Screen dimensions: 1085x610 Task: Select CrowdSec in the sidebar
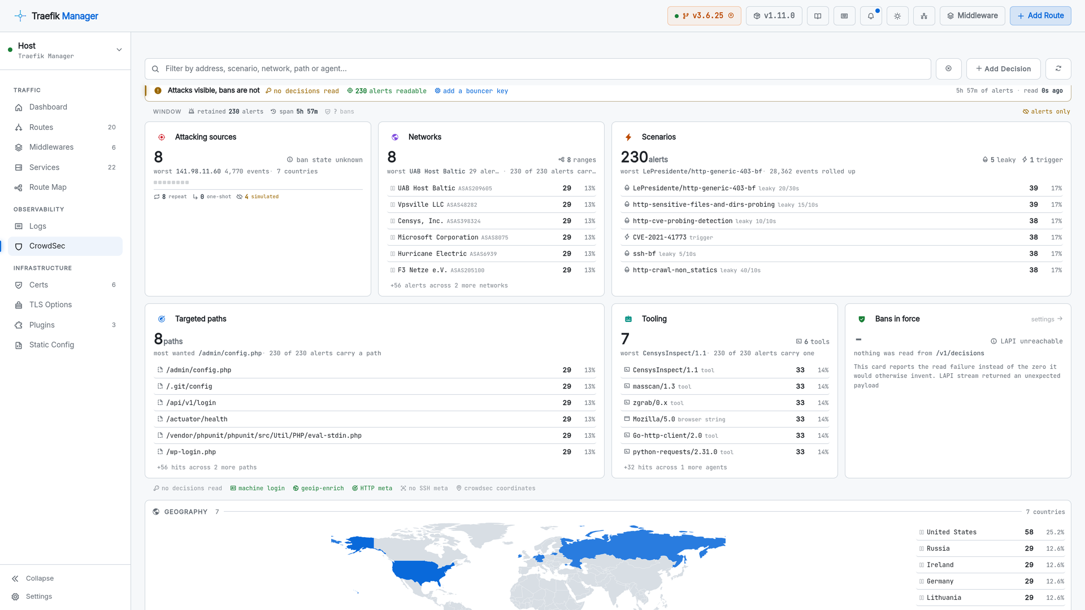click(x=65, y=246)
